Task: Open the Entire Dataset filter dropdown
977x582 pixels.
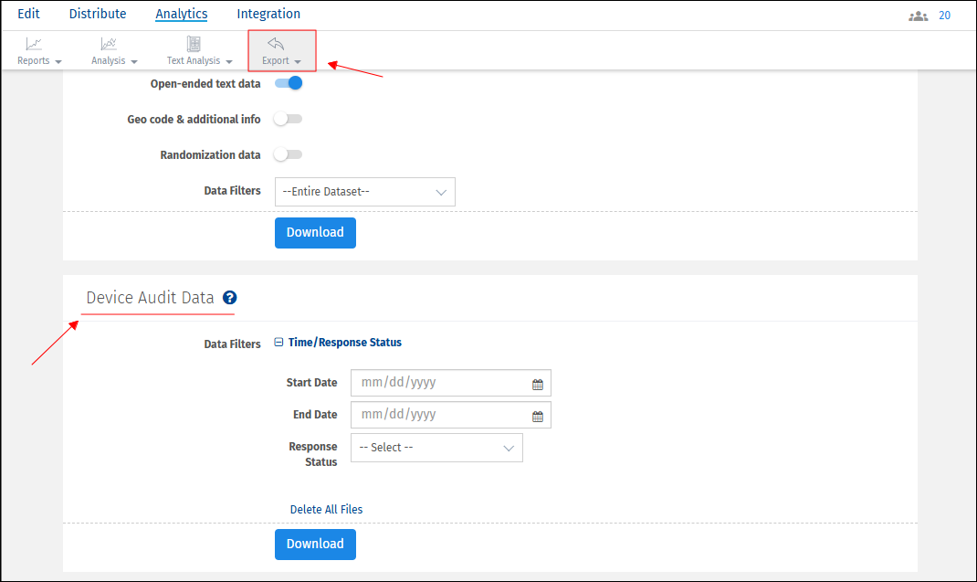Action: point(364,192)
